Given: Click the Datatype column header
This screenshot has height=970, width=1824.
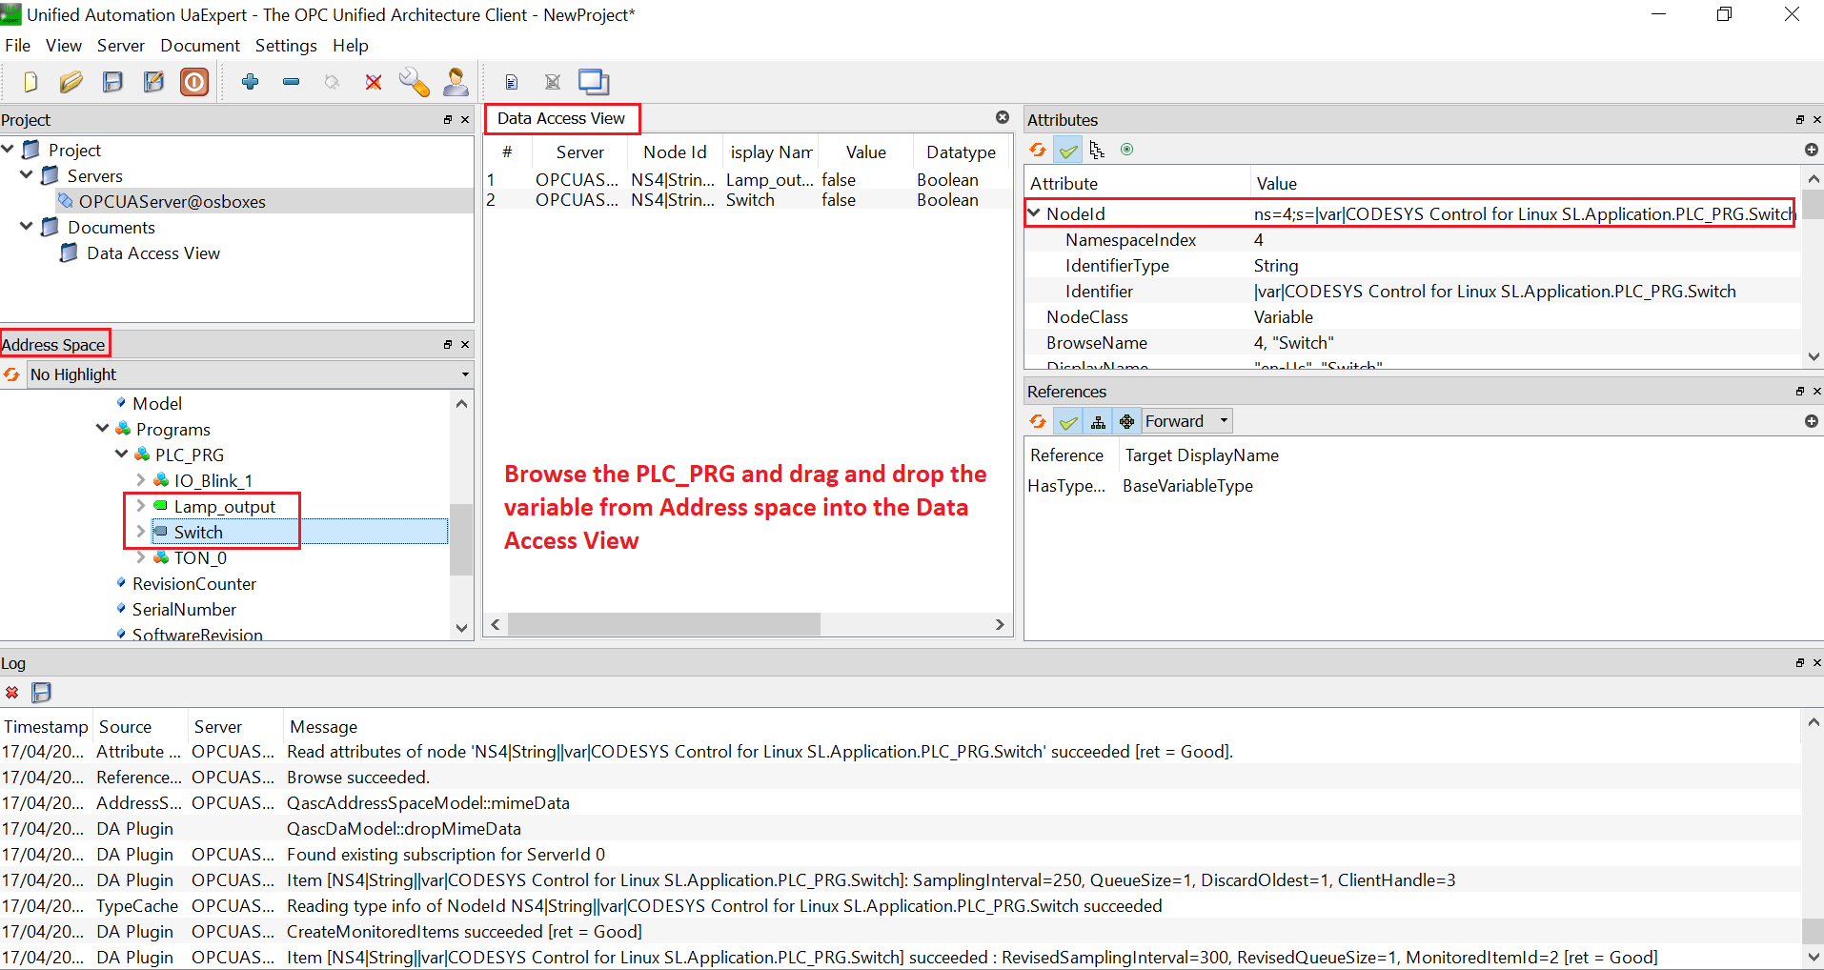Looking at the screenshot, I should click(961, 152).
